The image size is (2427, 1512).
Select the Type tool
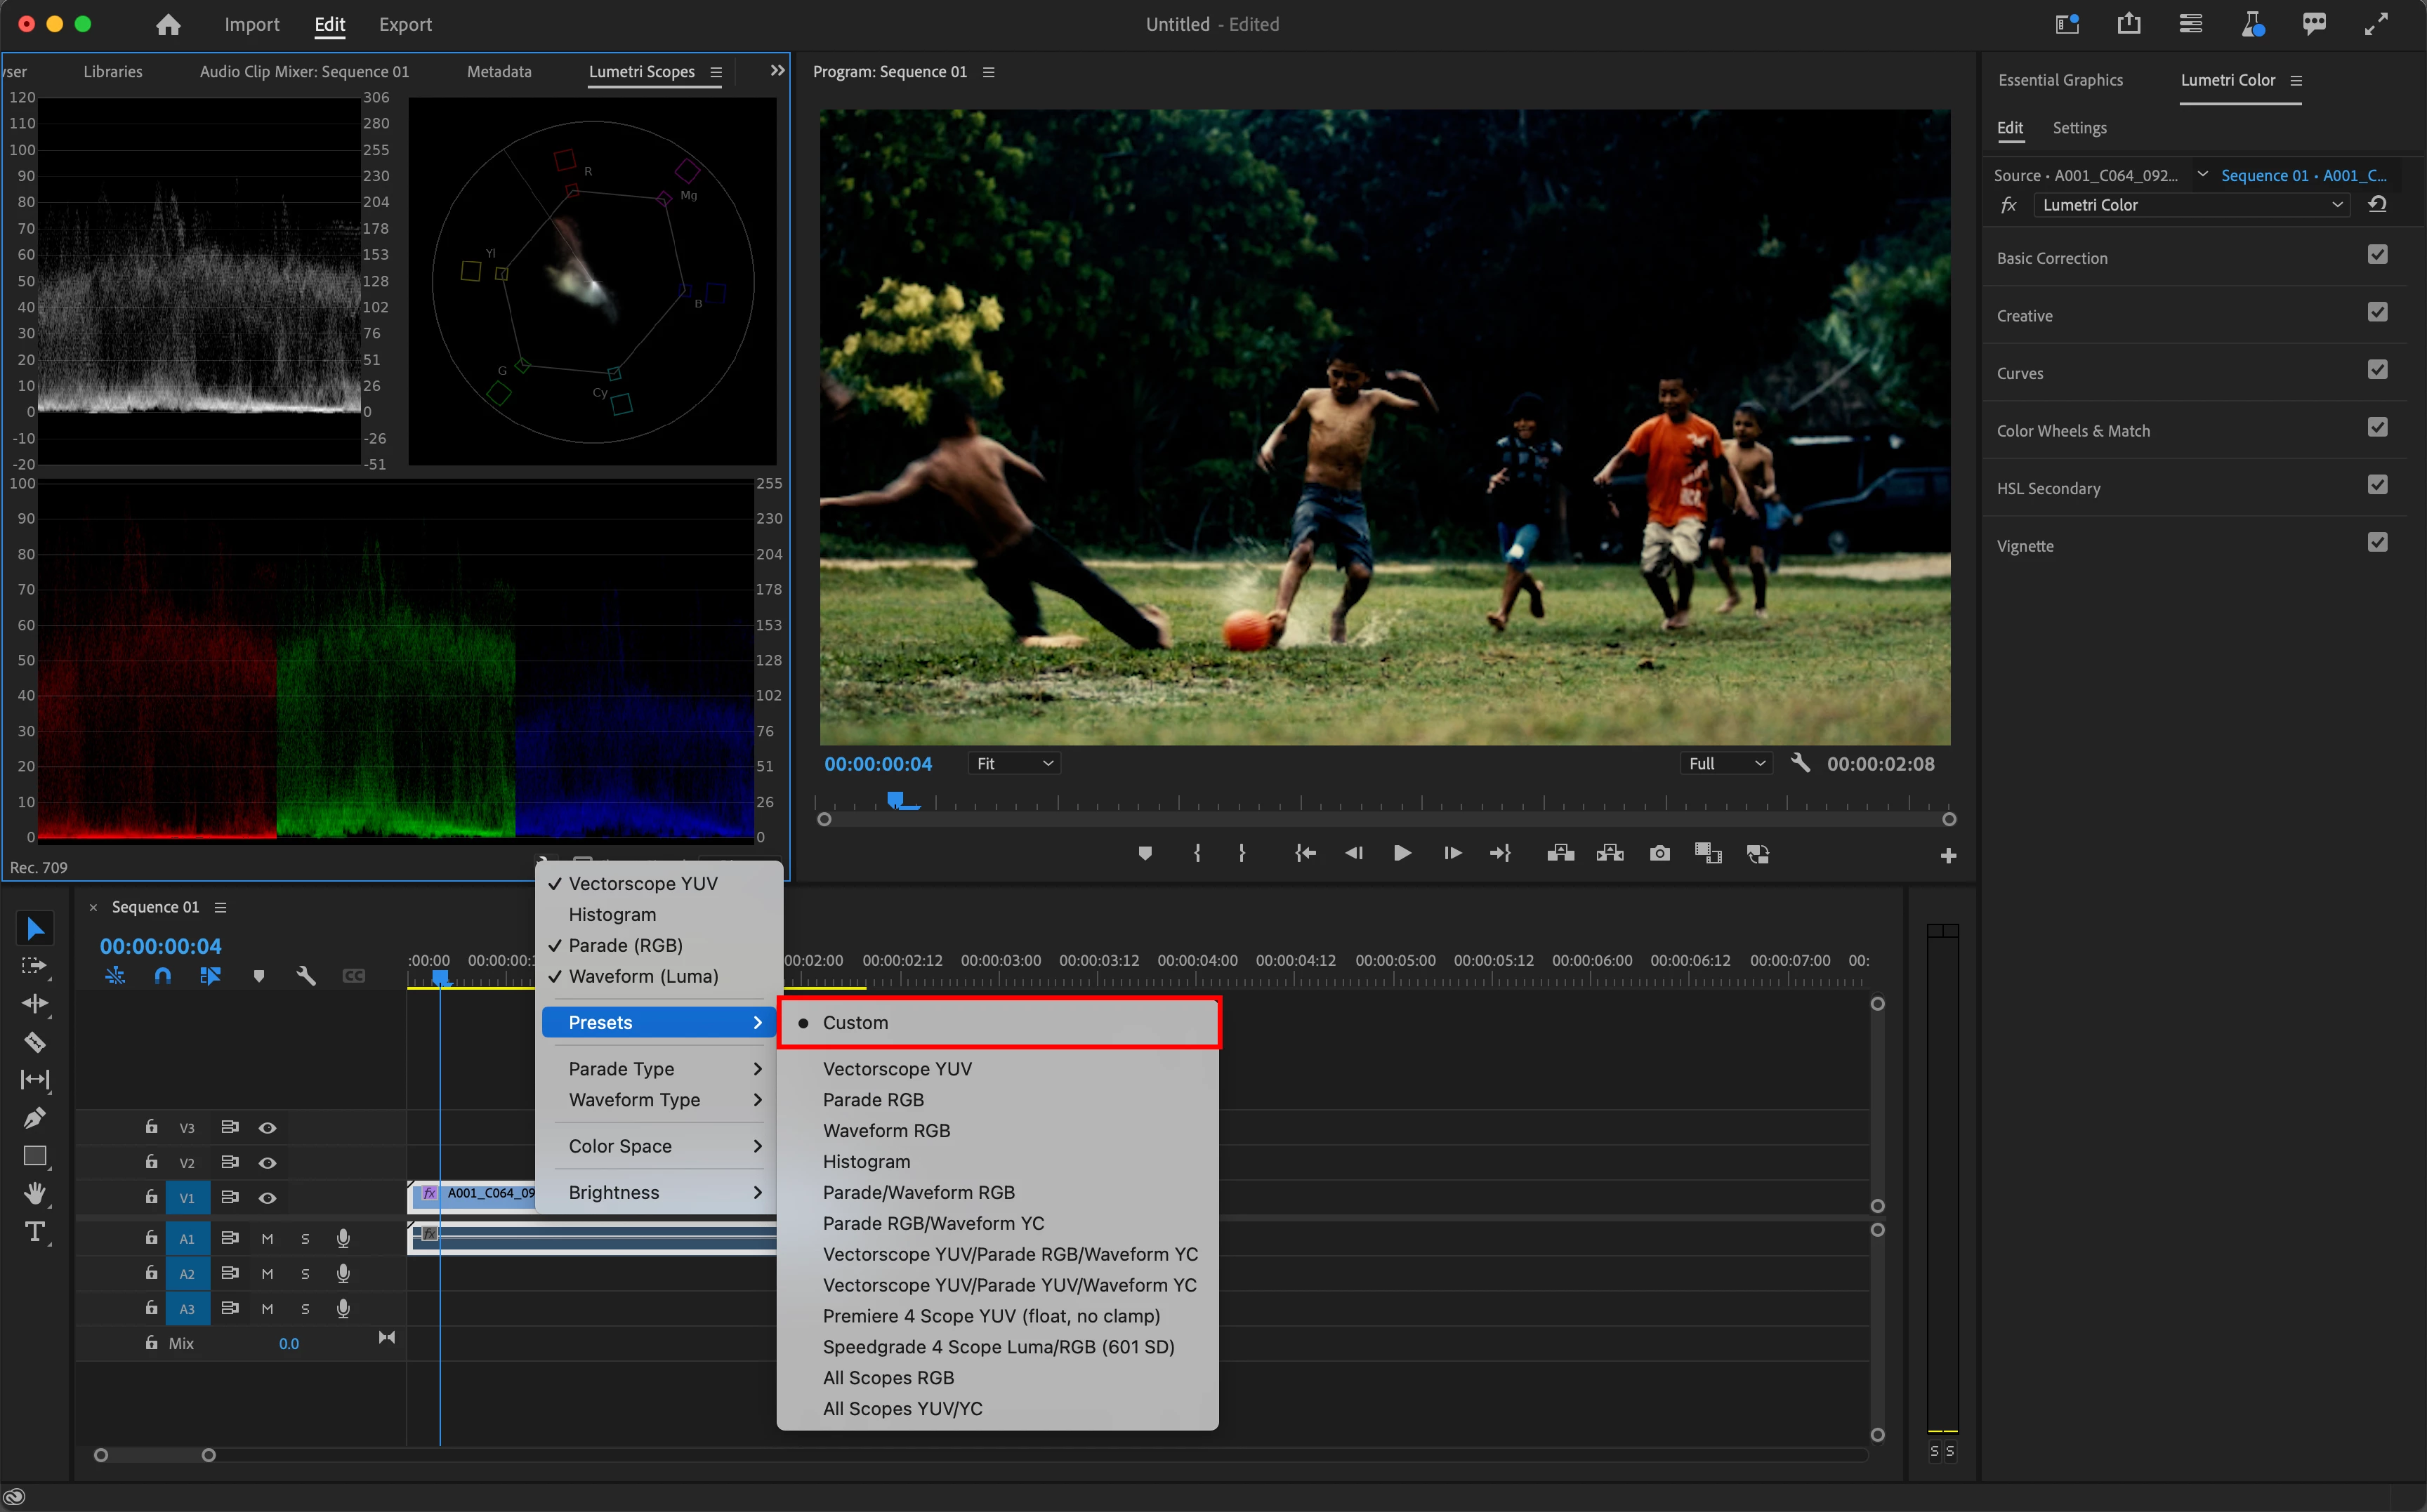pos(34,1232)
